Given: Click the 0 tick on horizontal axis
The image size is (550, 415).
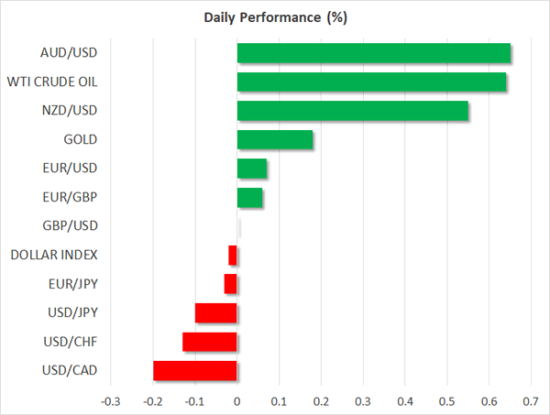Looking at the screenshot, I should [x=237, y=401].
